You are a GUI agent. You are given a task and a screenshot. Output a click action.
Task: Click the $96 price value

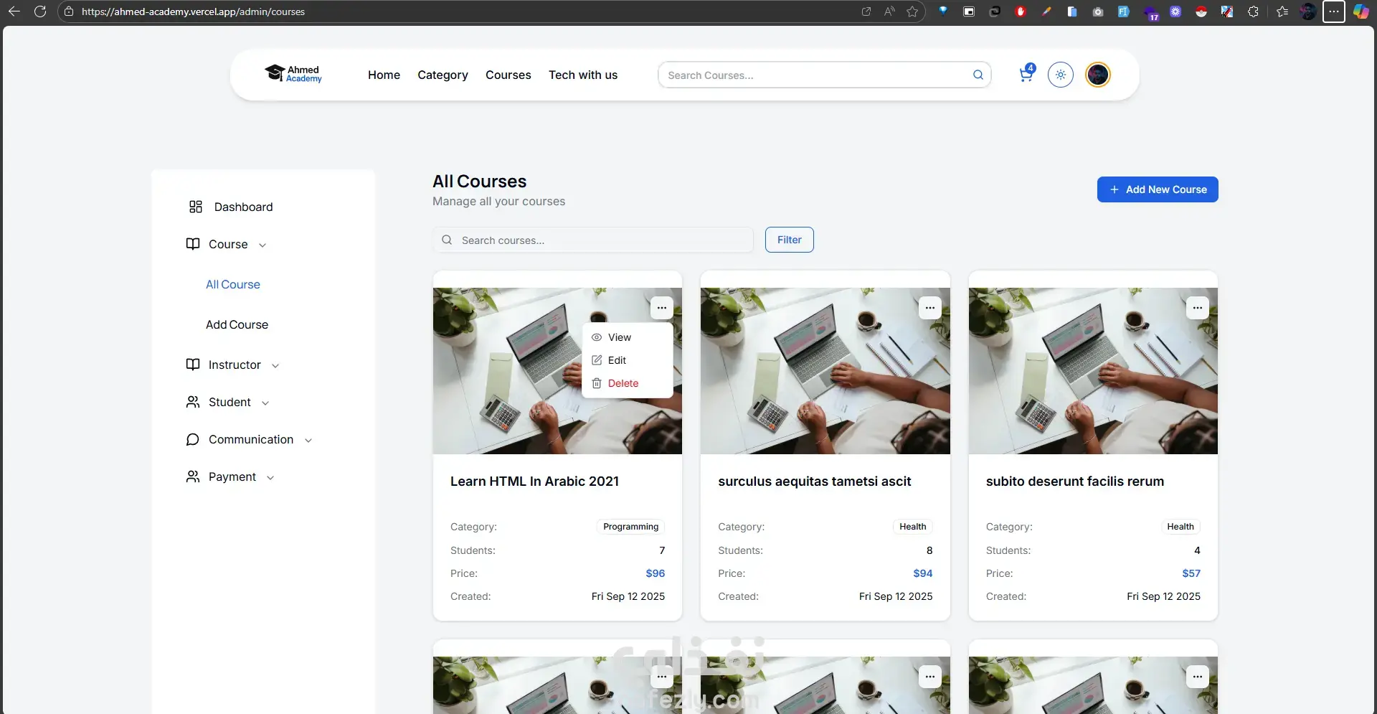point(655,573)
